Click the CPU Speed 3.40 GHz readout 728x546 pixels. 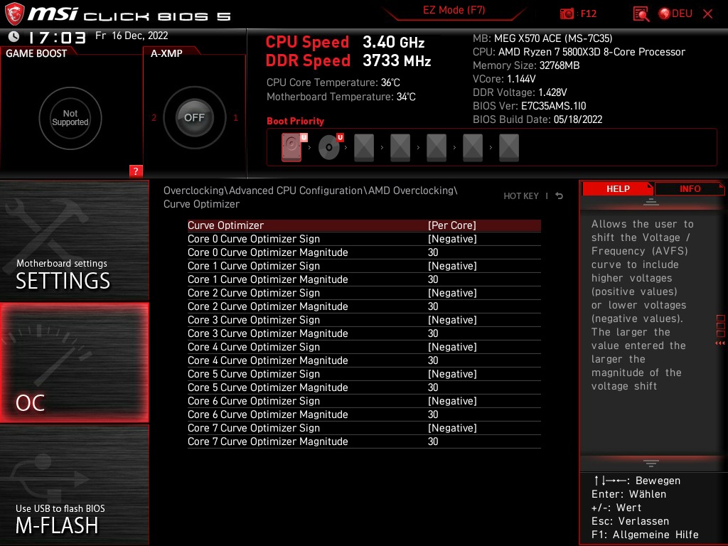[345, 42]
